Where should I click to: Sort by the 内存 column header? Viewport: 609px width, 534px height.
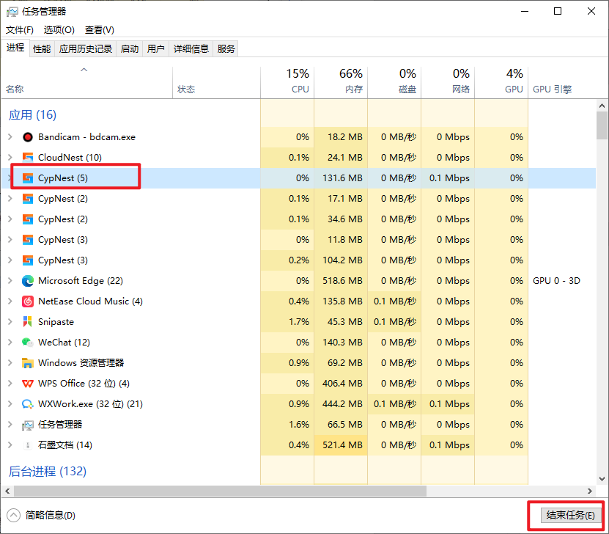[341, 82]
